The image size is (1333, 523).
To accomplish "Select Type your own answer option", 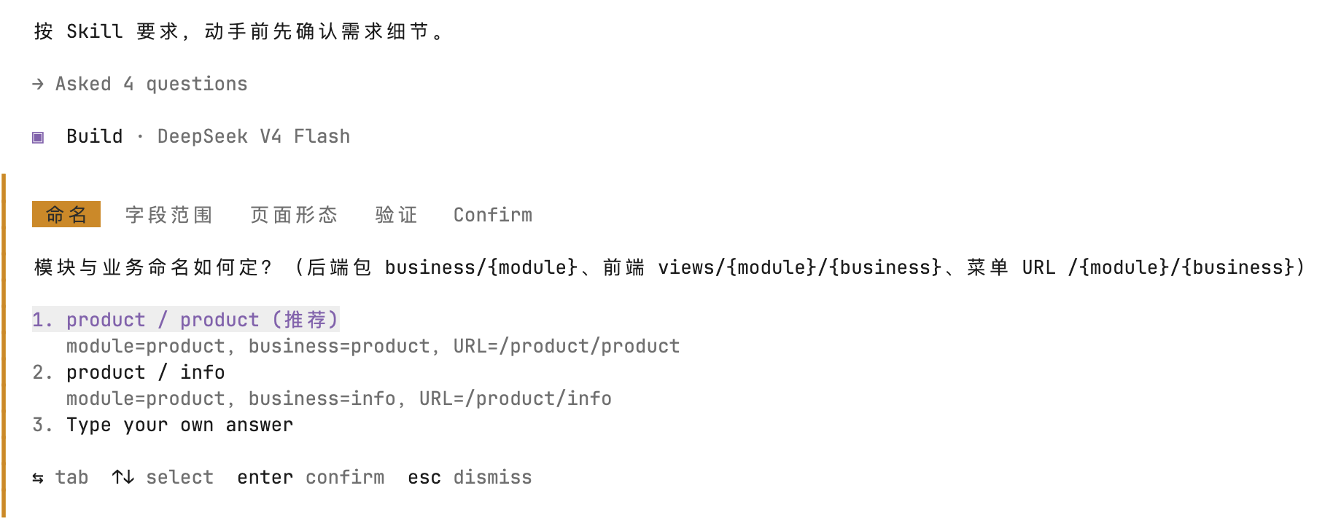I will (163, 425).
